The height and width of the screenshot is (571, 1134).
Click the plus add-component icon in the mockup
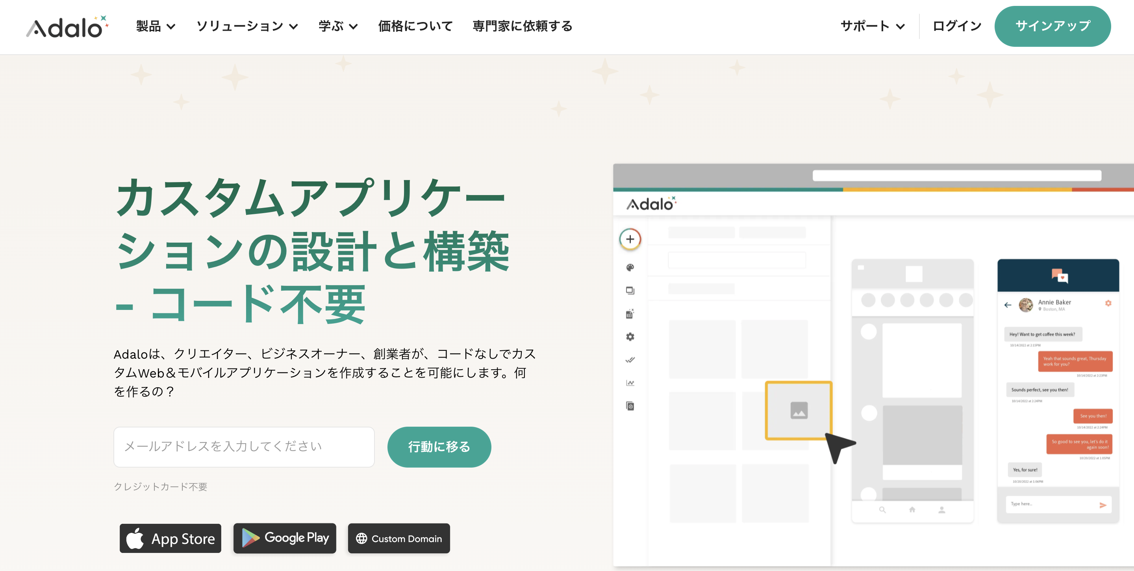[630, 239]
